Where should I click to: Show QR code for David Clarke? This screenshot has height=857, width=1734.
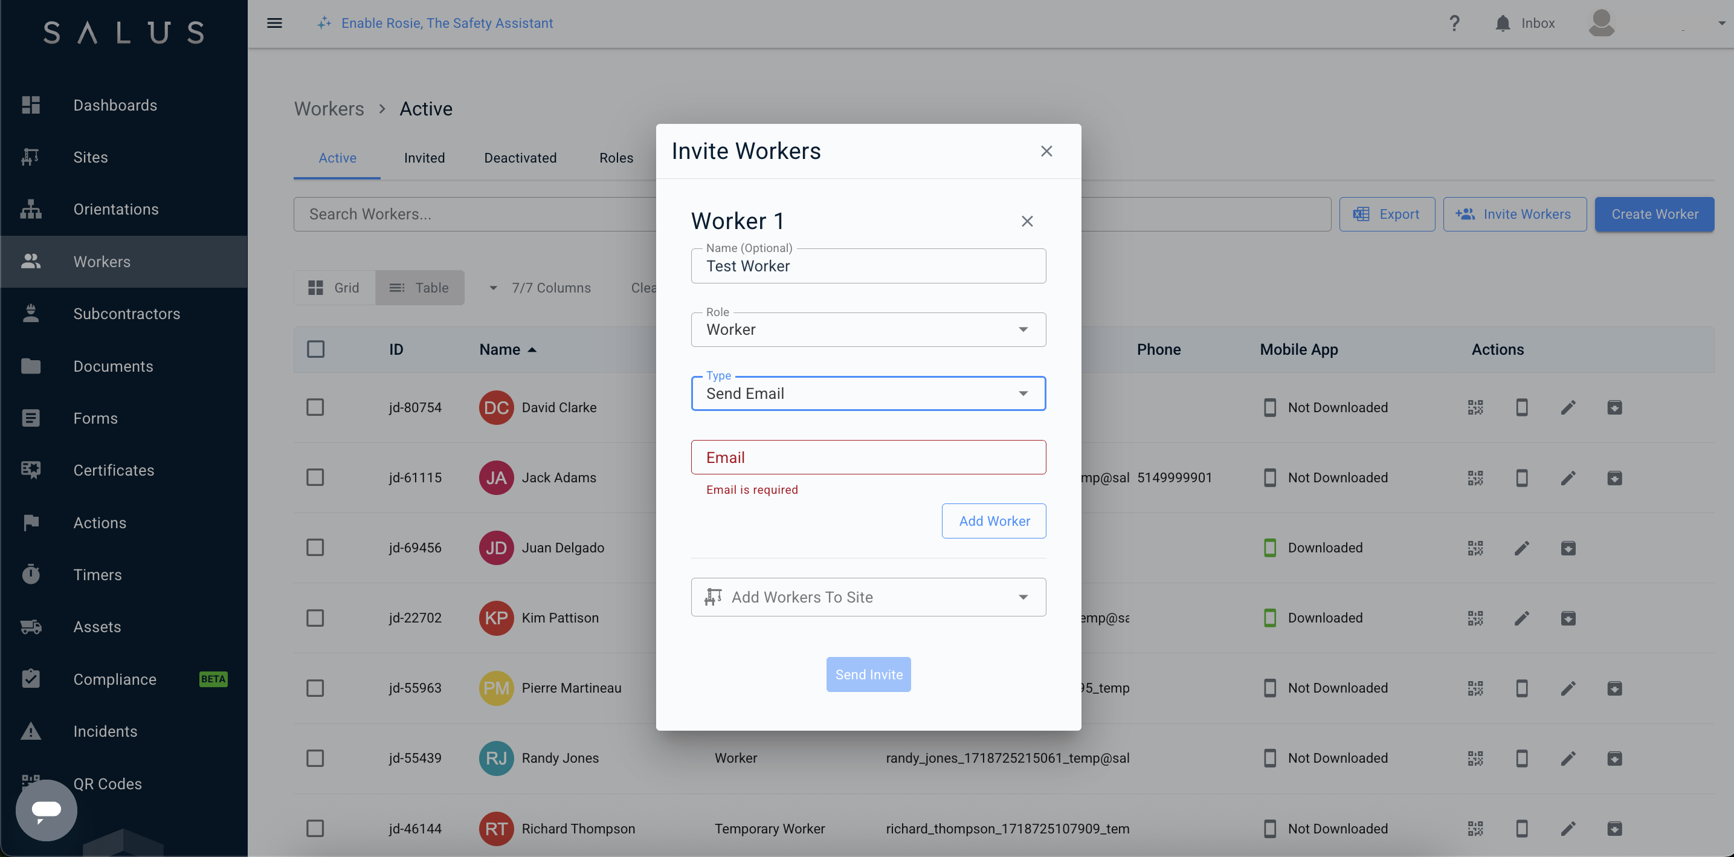coord(1475,407)
